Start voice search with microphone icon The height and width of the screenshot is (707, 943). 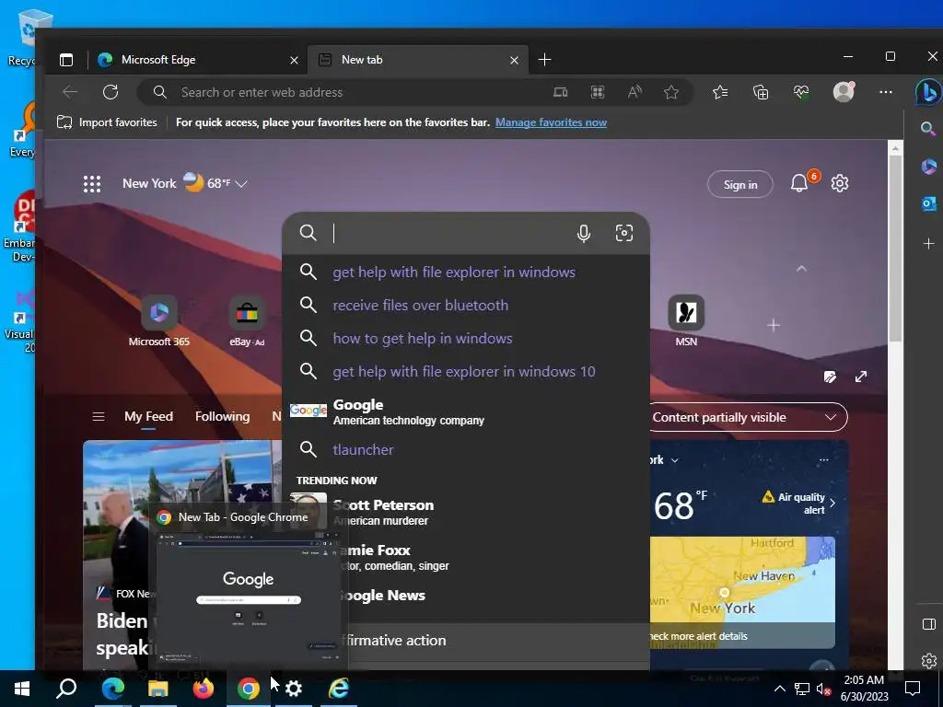(x=583, y=233)
